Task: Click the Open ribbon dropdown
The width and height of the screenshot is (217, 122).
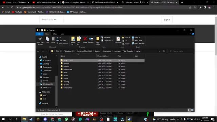Action: (x=126, y=38)
